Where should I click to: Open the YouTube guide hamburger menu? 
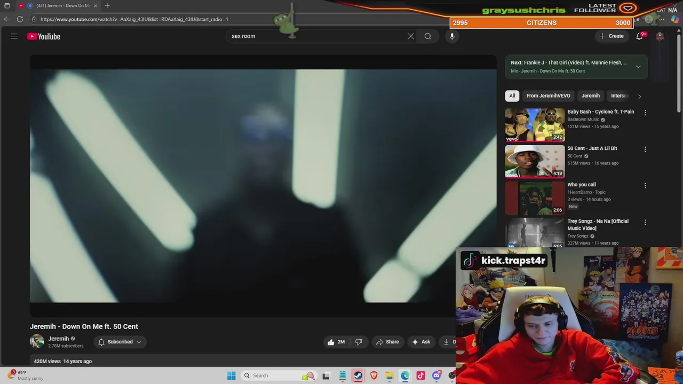pyautogui.click(x=14, y=36)
